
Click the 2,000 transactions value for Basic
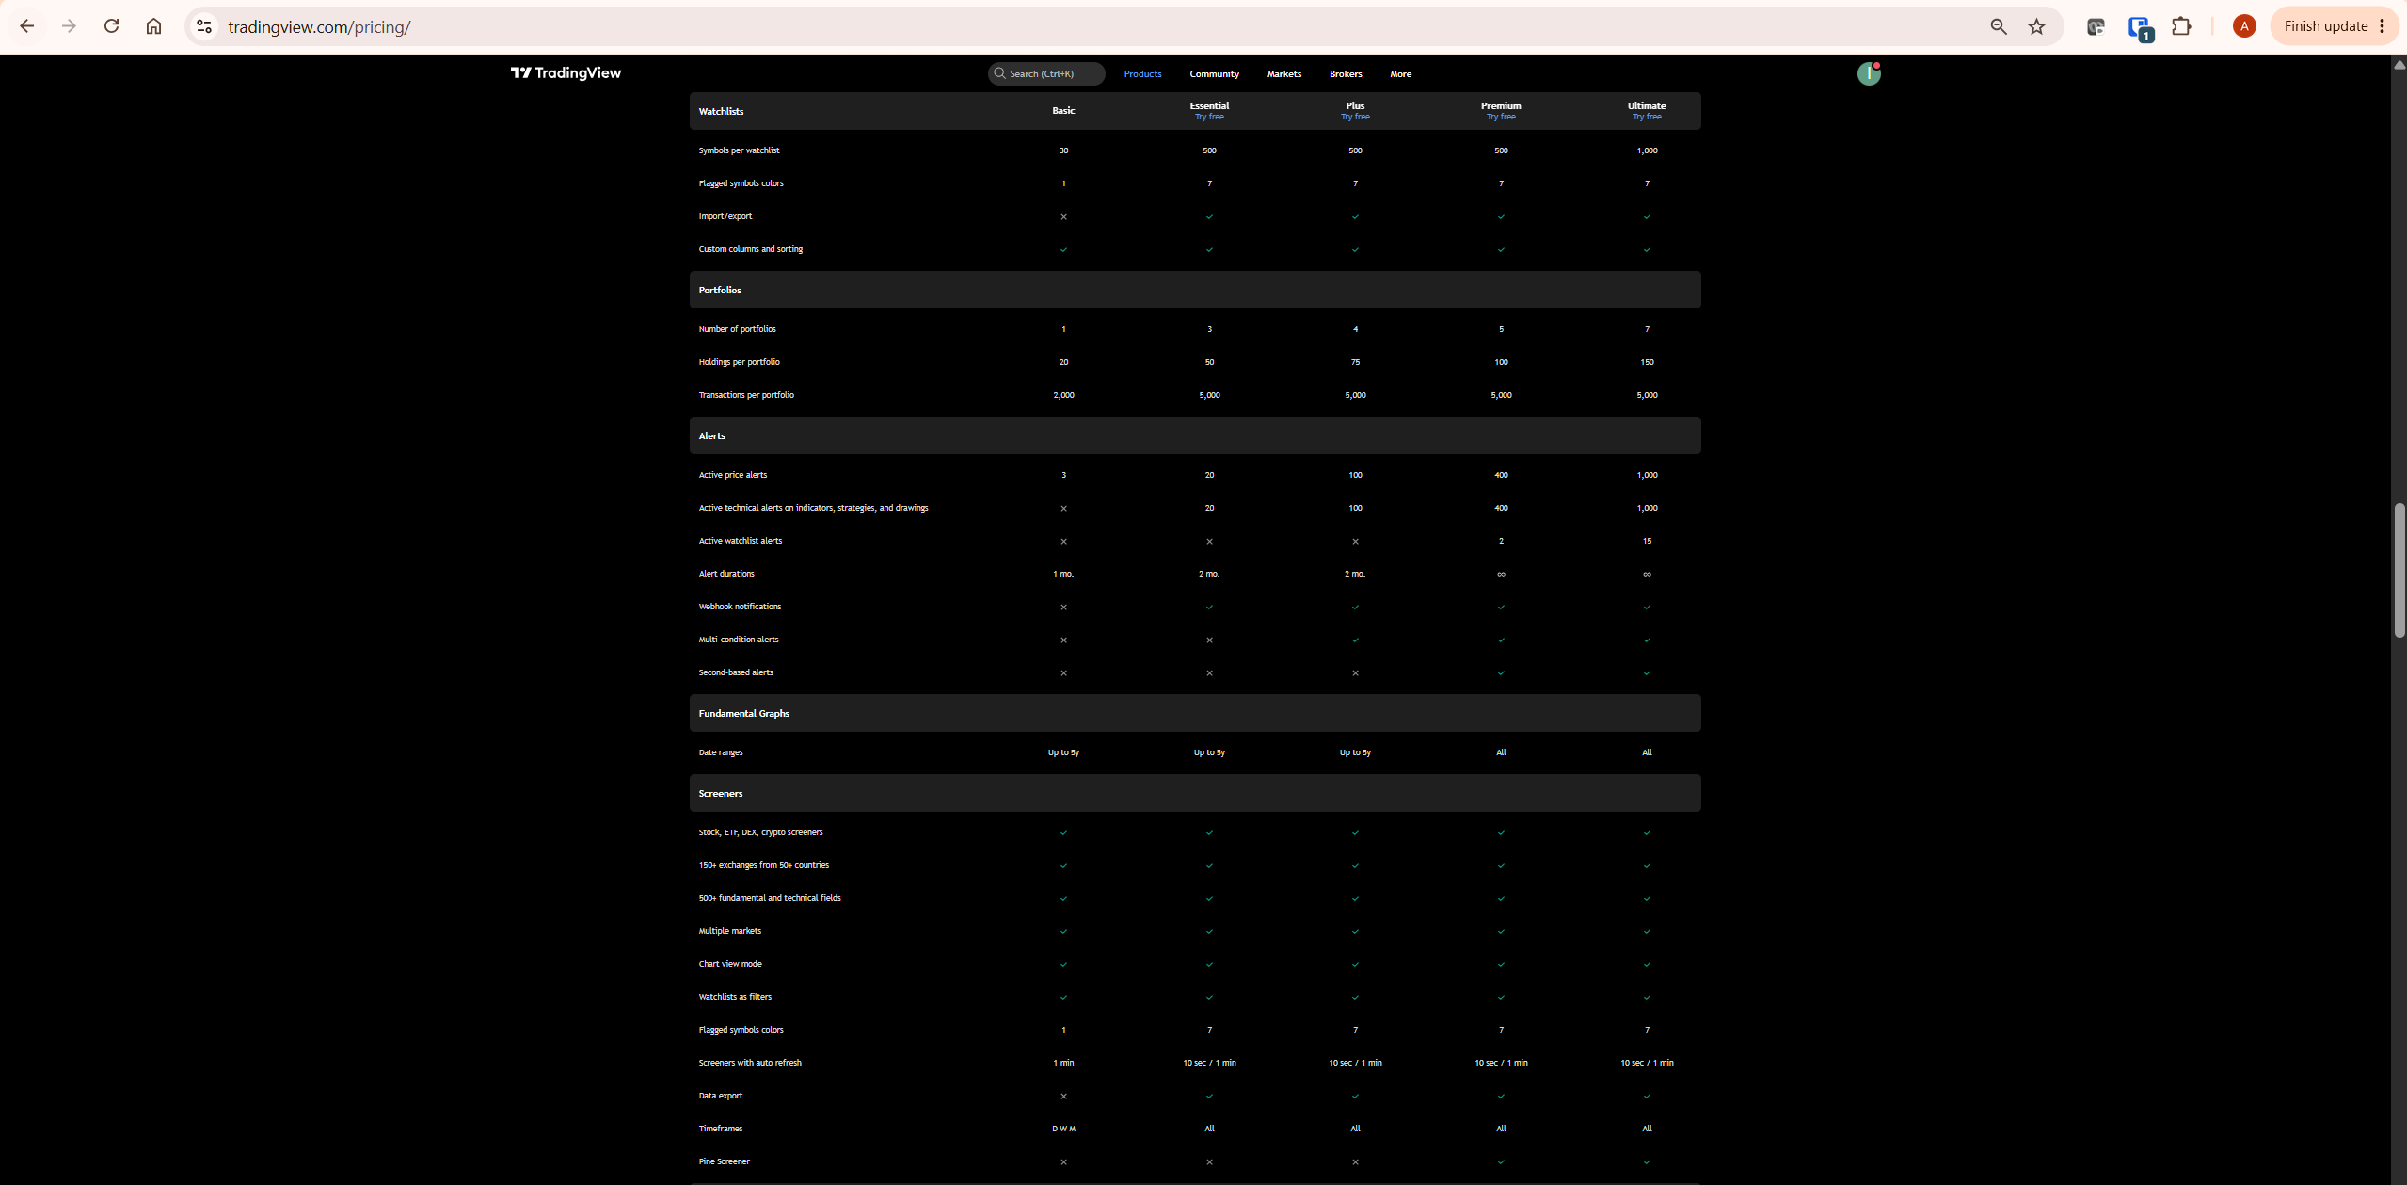(x=1063, y=395)
